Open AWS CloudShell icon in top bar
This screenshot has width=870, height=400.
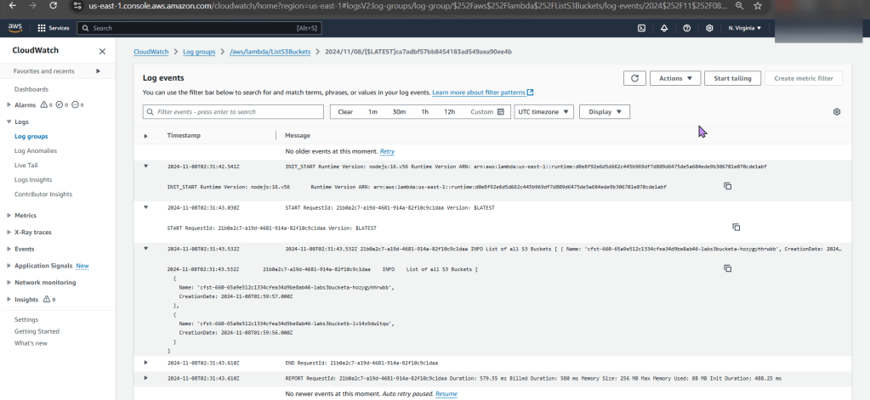point(641,28)
